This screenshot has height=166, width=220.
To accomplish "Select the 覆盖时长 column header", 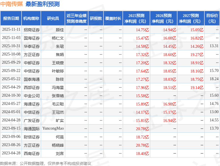I will click(x=113, y=18).
